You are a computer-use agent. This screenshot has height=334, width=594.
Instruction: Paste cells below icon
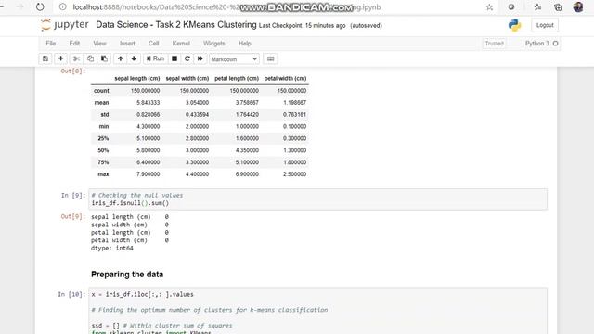(x=104, y=58)
